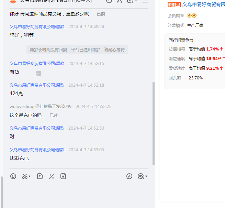Click the upload file icon
The width and height of the screenshot is (225, 208).
[40, 176]
